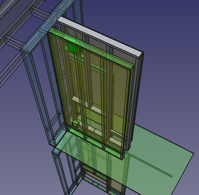The image size is (199, 195).
Task: Select the white top face of gray wall panel
Action: click(x=100, y=37)
